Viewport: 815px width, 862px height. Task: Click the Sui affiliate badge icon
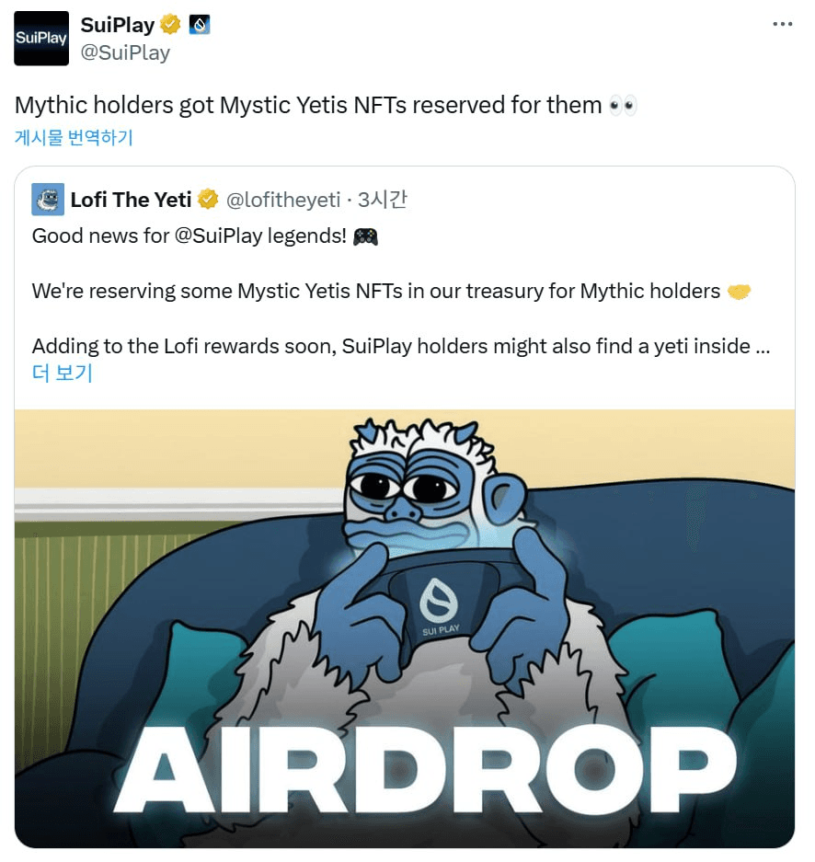200,25
